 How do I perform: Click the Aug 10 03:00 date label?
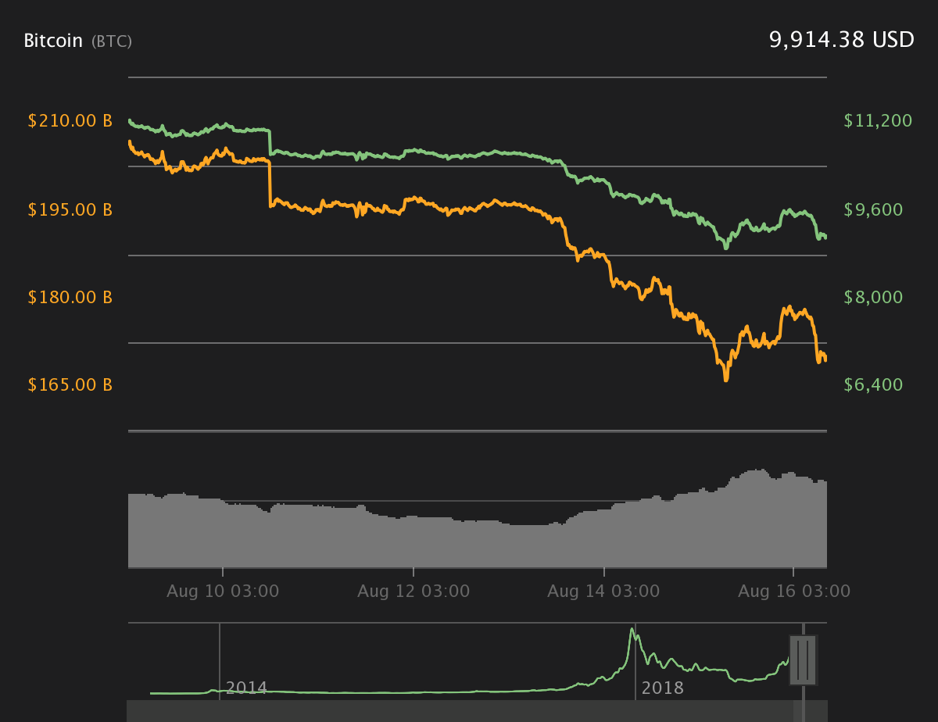[223, 591]
